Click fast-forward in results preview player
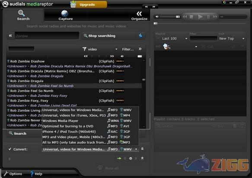Screen dimensions: 252x178 coord(112,56)
